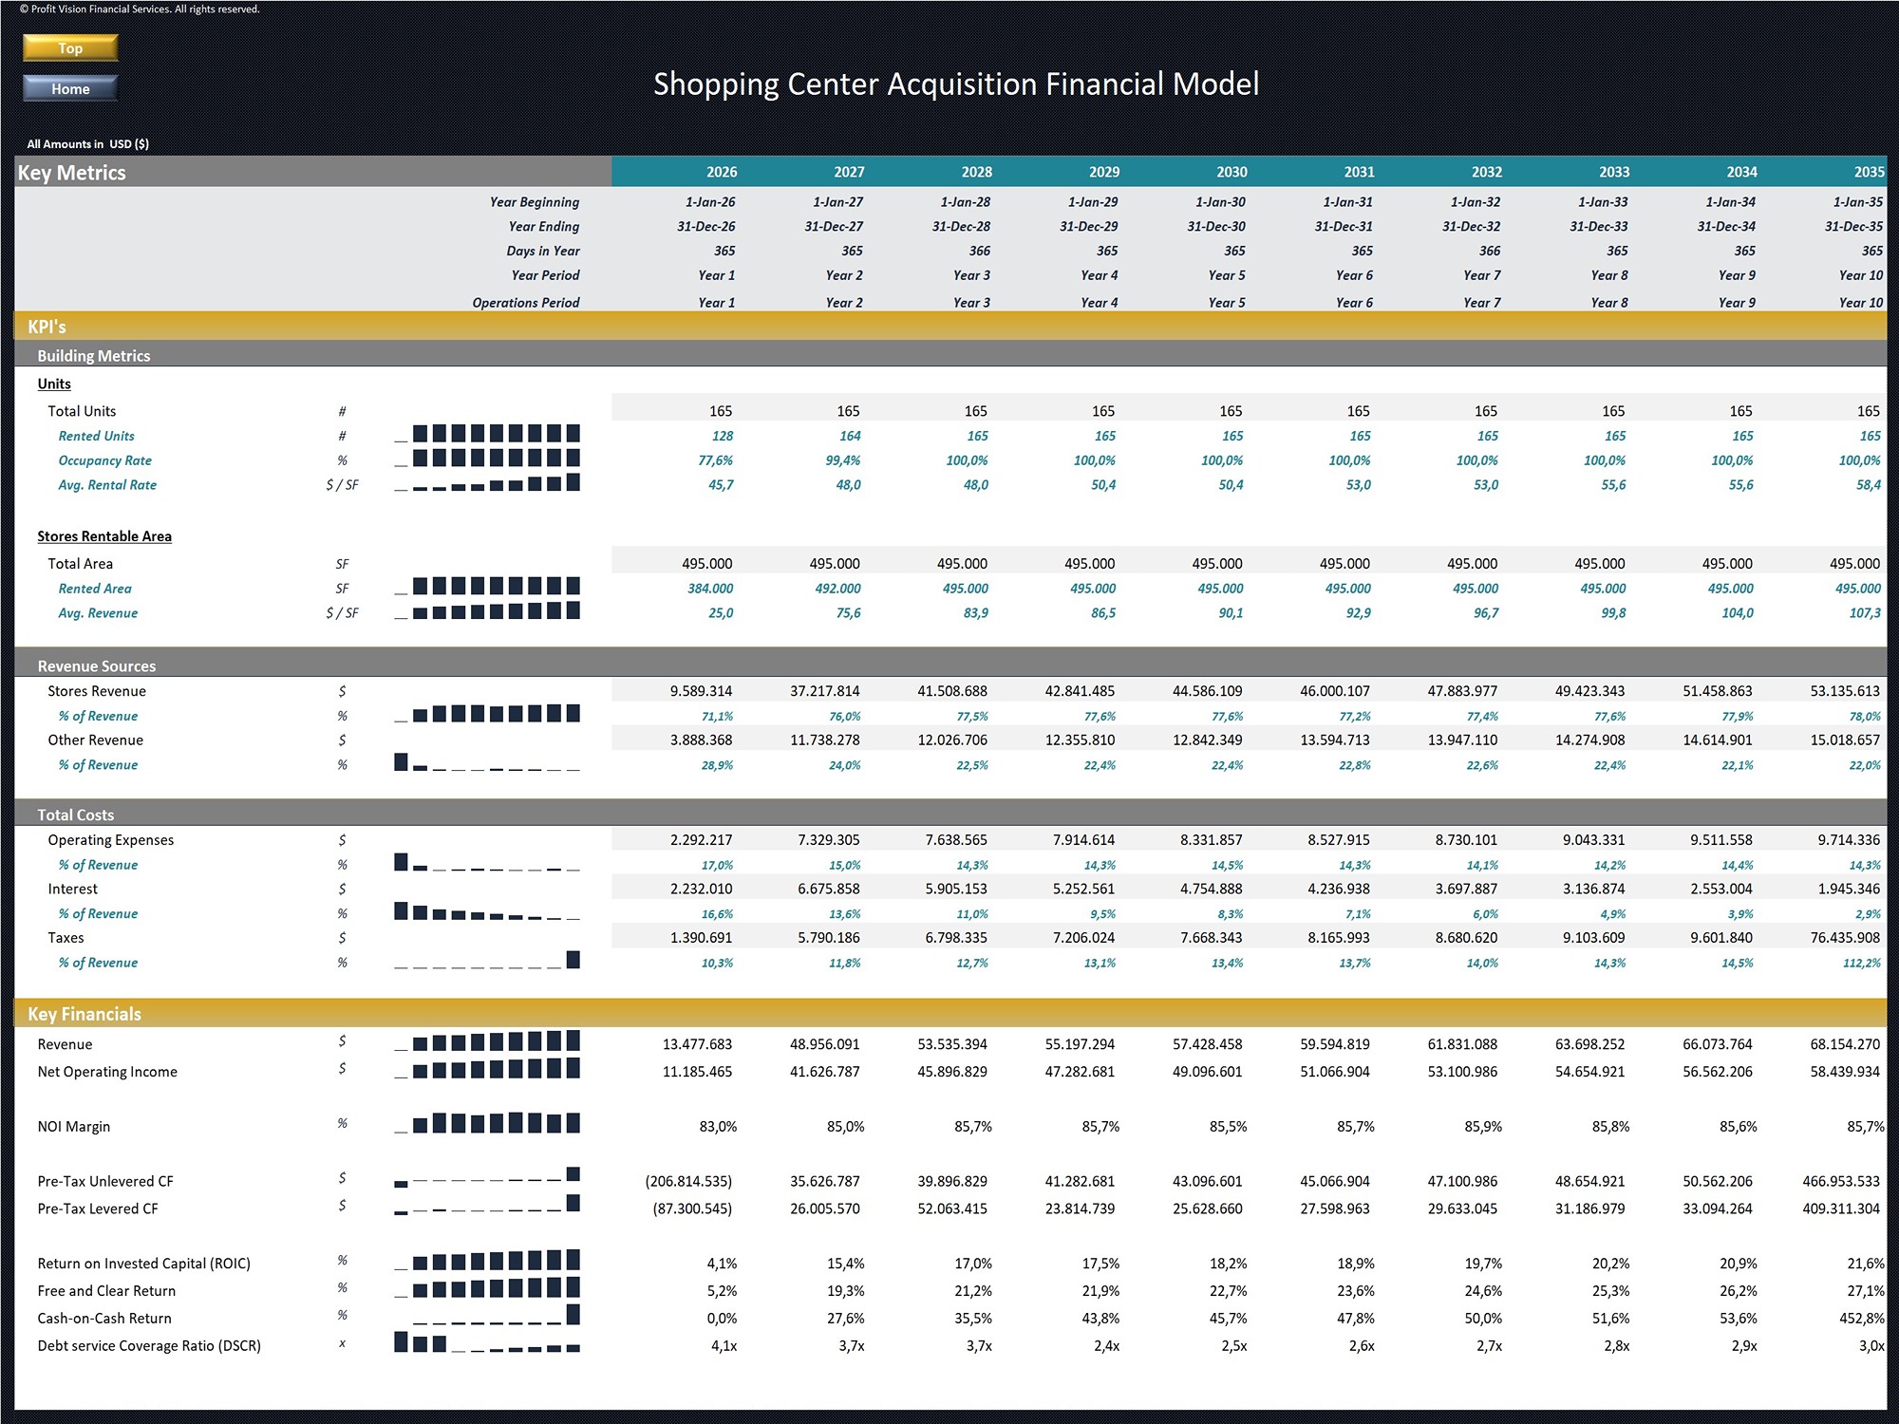Viewport: 1899px width, 1424px height.
Task: Click Year Ending date 31-Dec-28
Action: pyautogui.click(x=961, y=227)
